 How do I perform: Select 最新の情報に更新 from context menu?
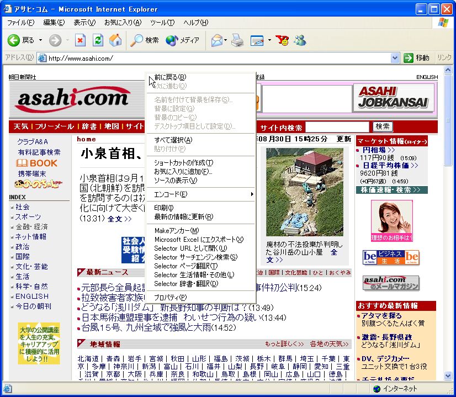[x=200, y=217]
